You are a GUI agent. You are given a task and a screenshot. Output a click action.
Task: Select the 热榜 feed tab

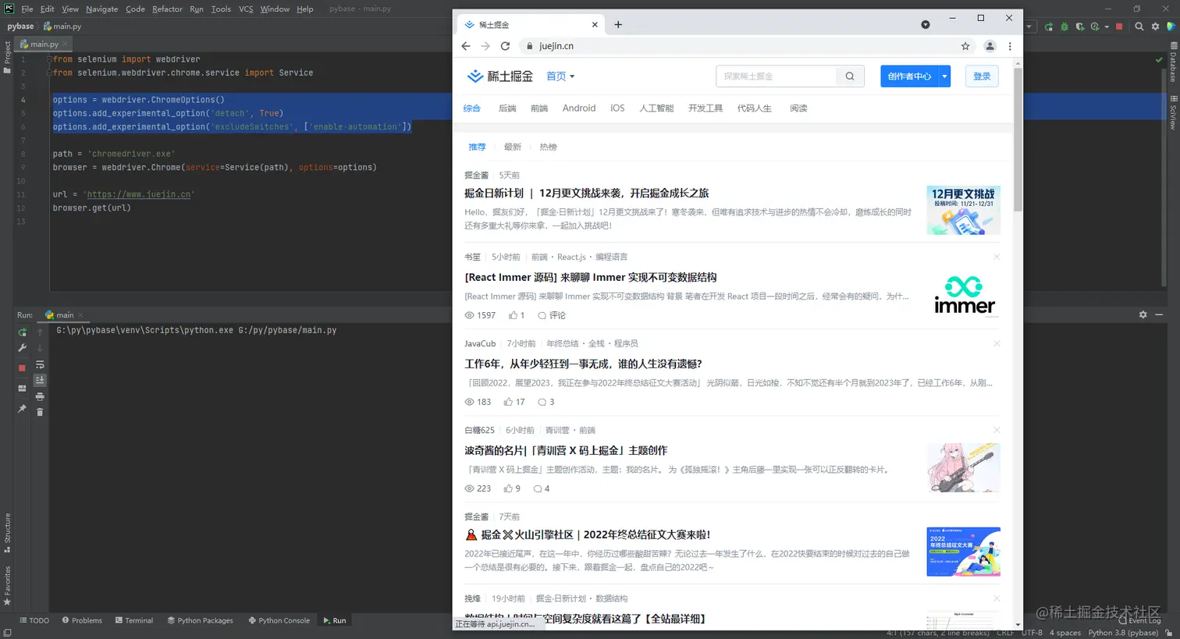(x=549, y=147)
